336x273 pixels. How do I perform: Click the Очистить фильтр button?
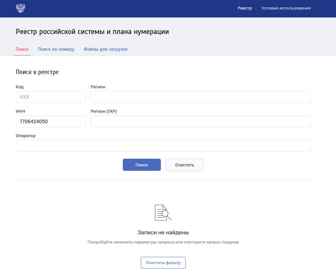click(163, 263)
